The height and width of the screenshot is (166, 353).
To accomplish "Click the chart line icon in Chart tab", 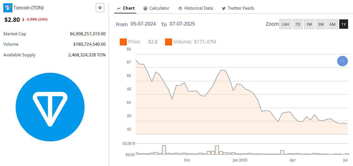I will (119, 8).
